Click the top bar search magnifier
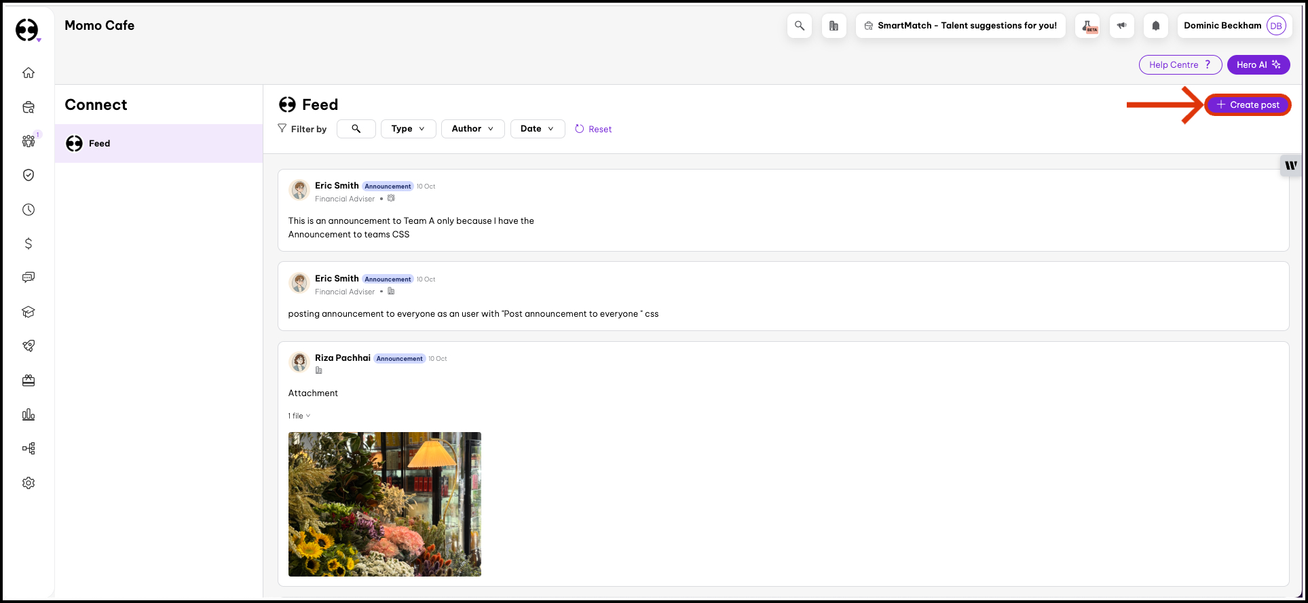The image size is (1308, 603). click(x=800, y=26)
